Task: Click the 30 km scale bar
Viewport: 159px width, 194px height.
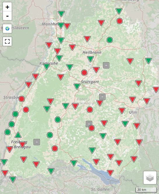Action: 146,190
